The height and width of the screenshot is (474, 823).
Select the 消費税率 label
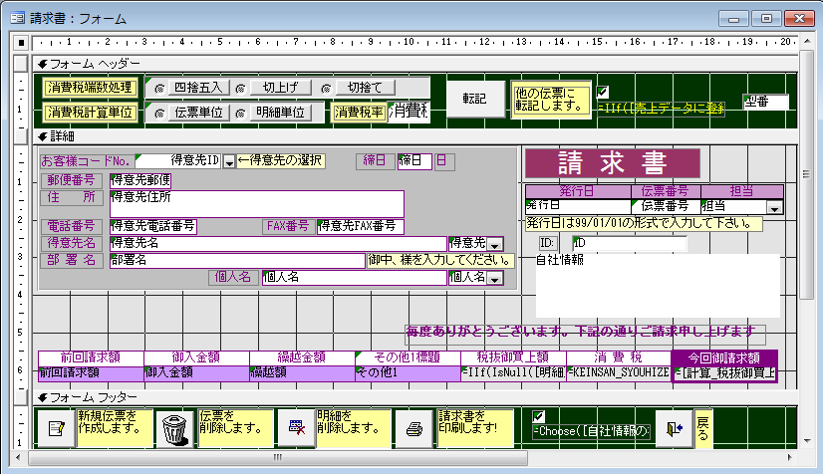(x=359, y=113)
